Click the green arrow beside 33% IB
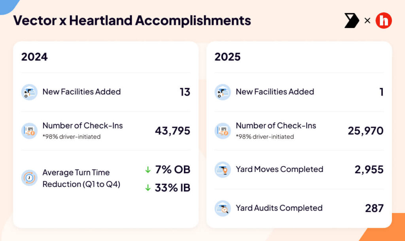Screen dimensions: 405x241 pyautogui.click(x=148, y=188)
